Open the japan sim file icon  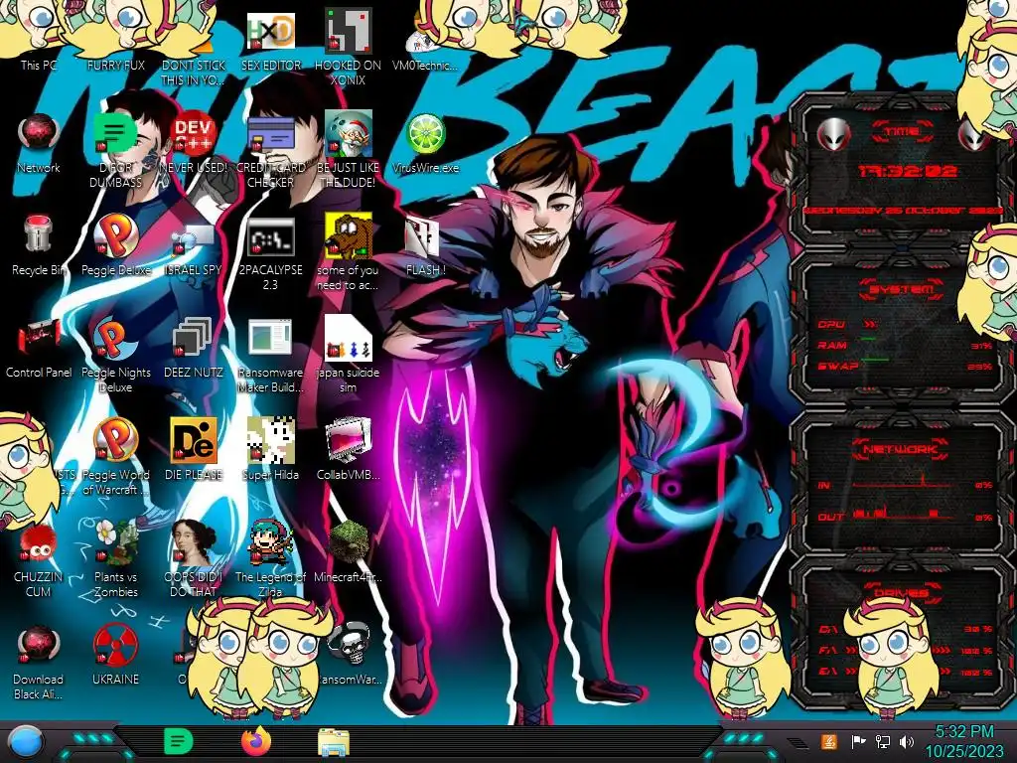click(x=348, y=338)
